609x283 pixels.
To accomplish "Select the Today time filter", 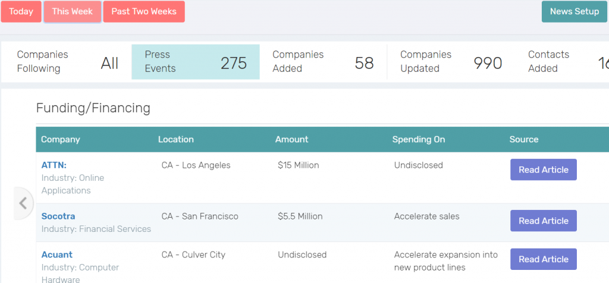I will (21, 12).
